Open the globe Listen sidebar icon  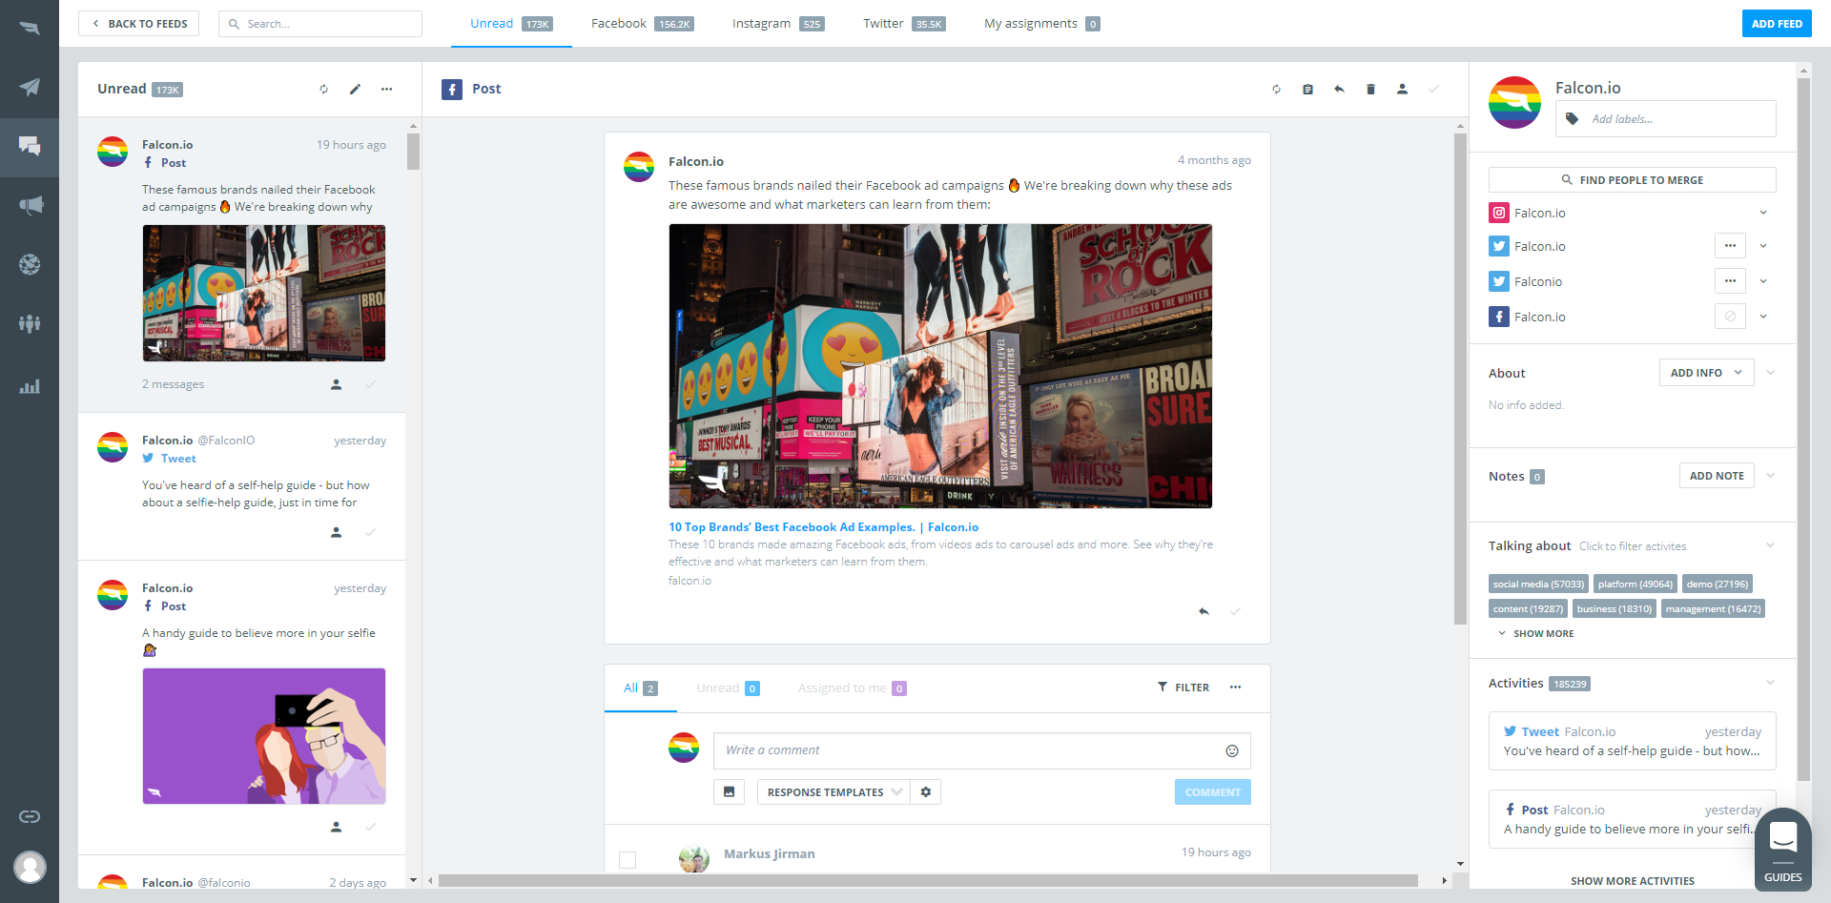pyautogui.click(x=30, y=264)
